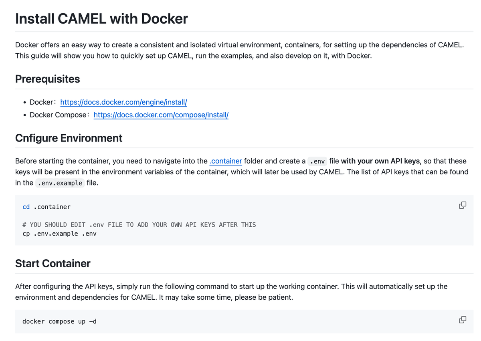Click the Docker bullet label

[42, 102]
